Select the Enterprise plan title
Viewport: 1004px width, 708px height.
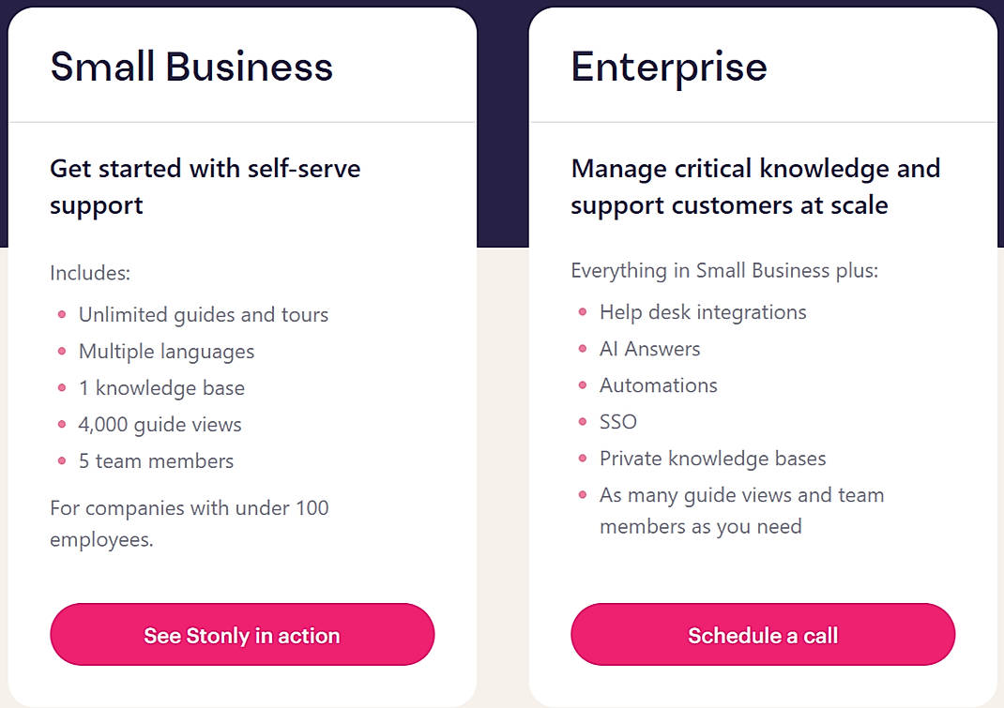(668, 66)
